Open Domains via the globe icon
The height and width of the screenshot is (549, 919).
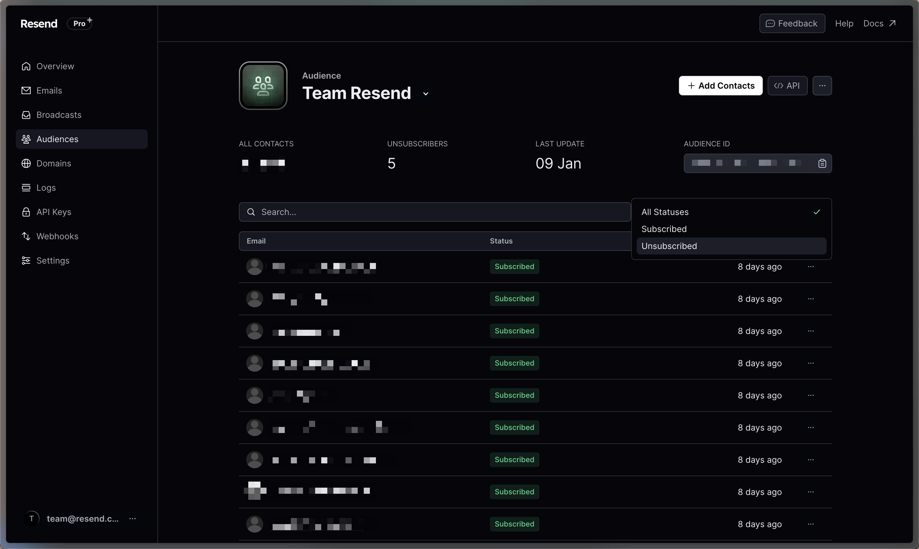click(26, 163)
